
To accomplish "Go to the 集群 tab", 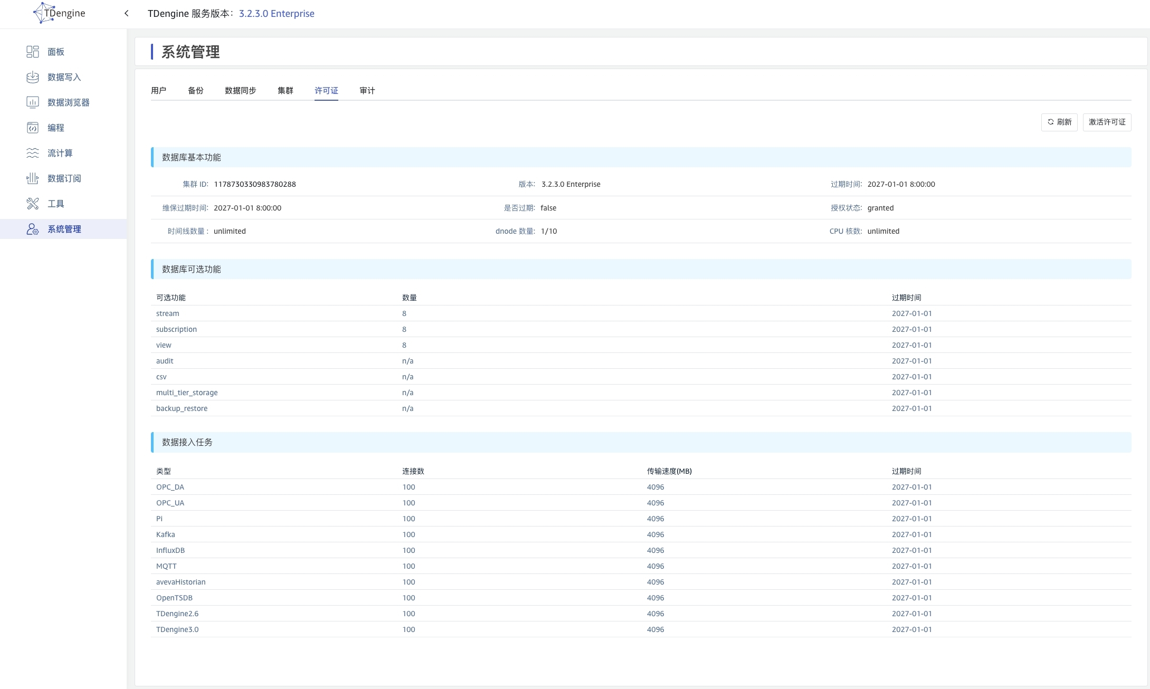I will [x=285, y=91].
